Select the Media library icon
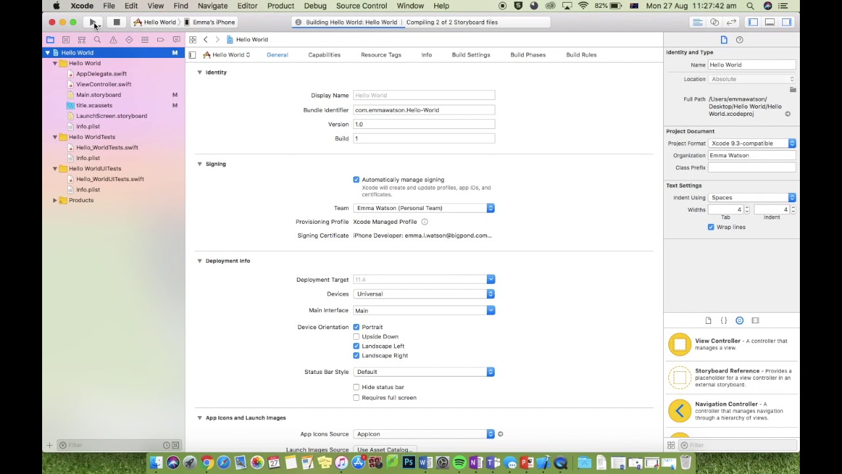Viewport: 842px width, 474px height. click(x=755, y=321)
